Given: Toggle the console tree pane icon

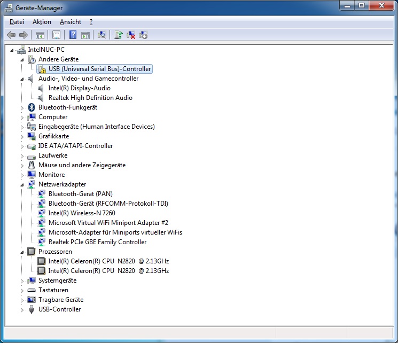Looking at the screenshot, I should [40, 35].
